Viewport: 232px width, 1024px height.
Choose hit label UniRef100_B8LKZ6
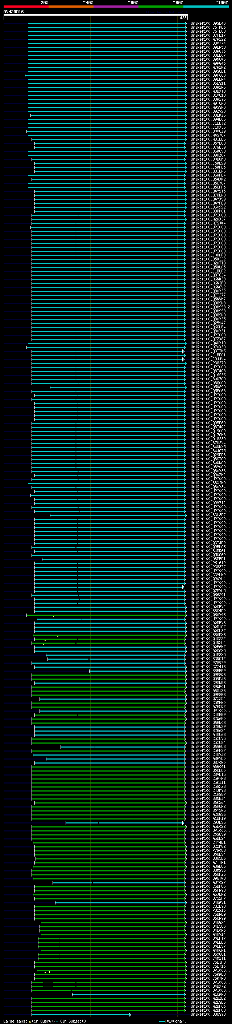click(208, 115)
